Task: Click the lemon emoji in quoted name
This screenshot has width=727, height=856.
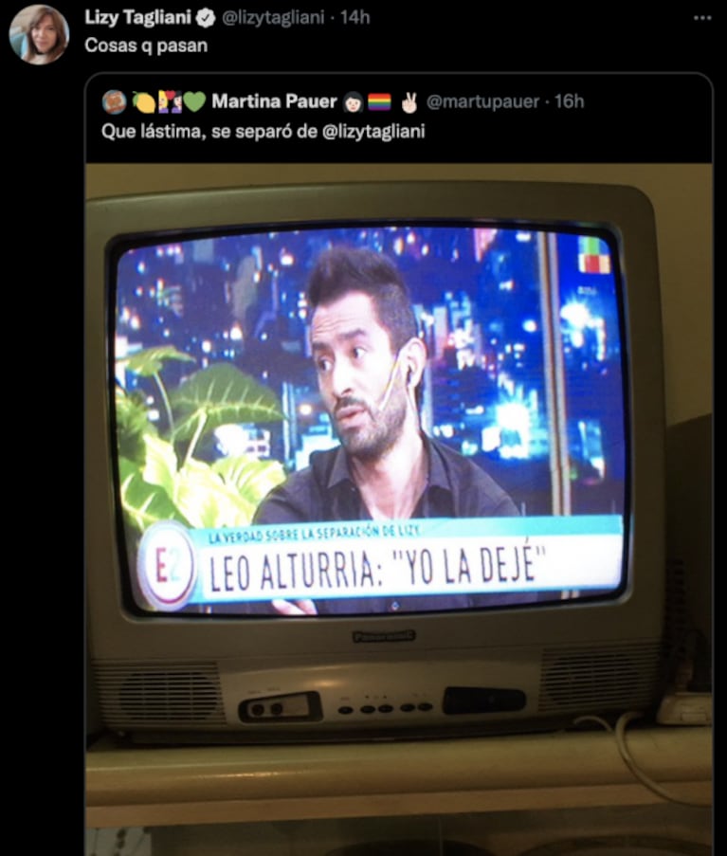Action: click(143, 102)
